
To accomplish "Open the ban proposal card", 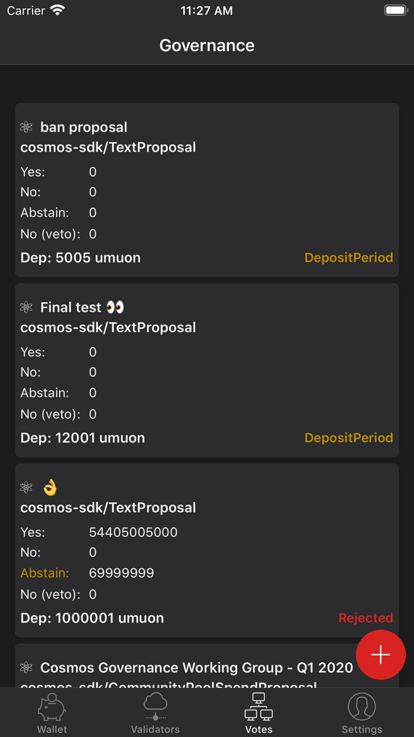I will click(207, 190).
